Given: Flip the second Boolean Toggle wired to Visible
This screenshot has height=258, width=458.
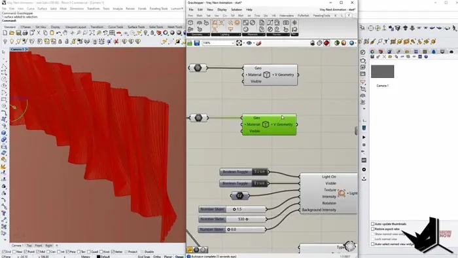Looking at the screenshot, I should (x=243, y=183).
